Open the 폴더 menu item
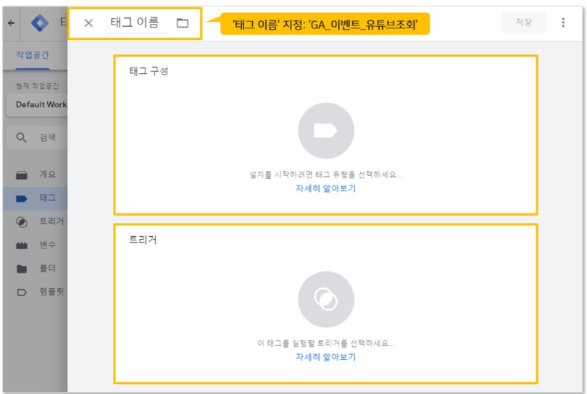 (x=36, y=269)
